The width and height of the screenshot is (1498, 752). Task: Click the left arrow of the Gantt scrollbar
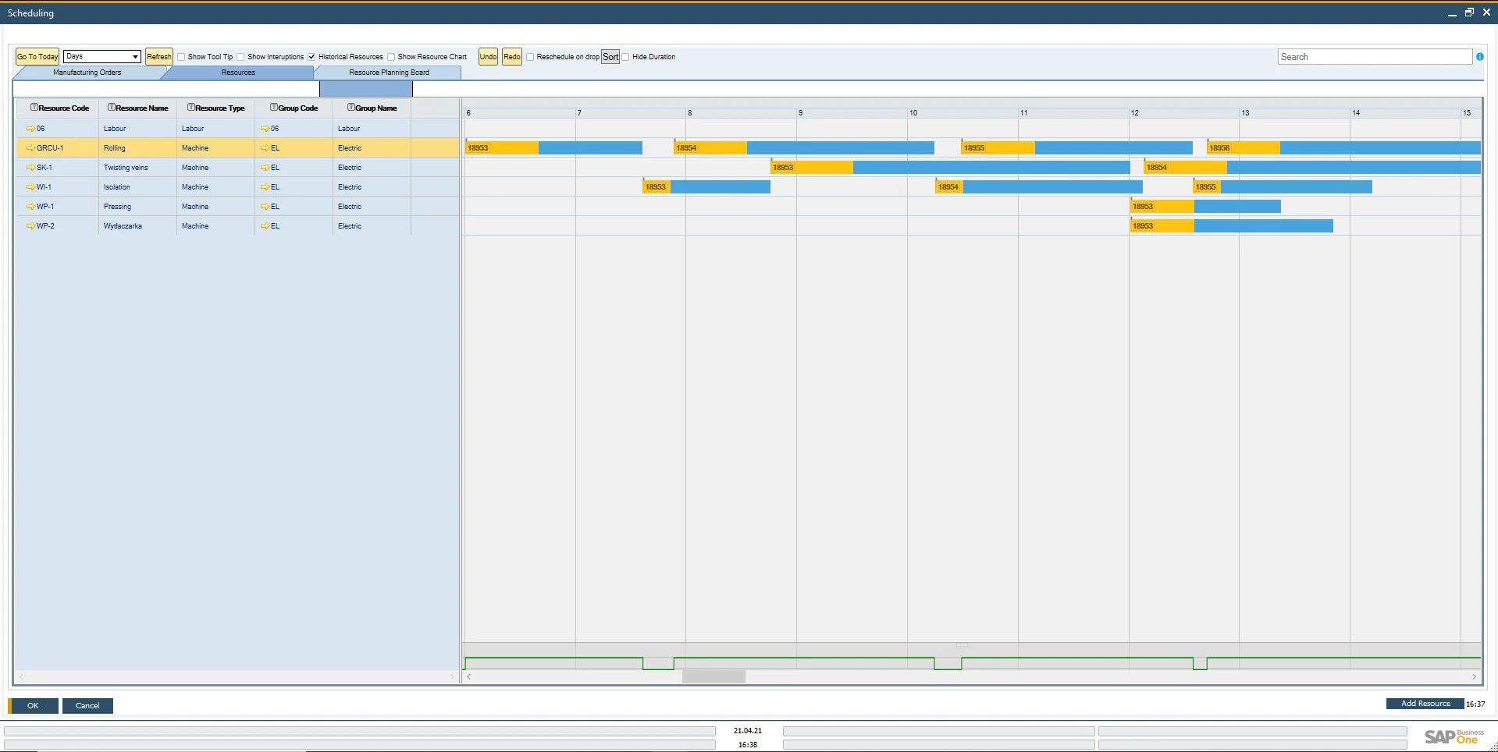point(468,677)
